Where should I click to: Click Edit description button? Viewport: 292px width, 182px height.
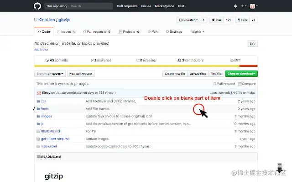(252, 44)
